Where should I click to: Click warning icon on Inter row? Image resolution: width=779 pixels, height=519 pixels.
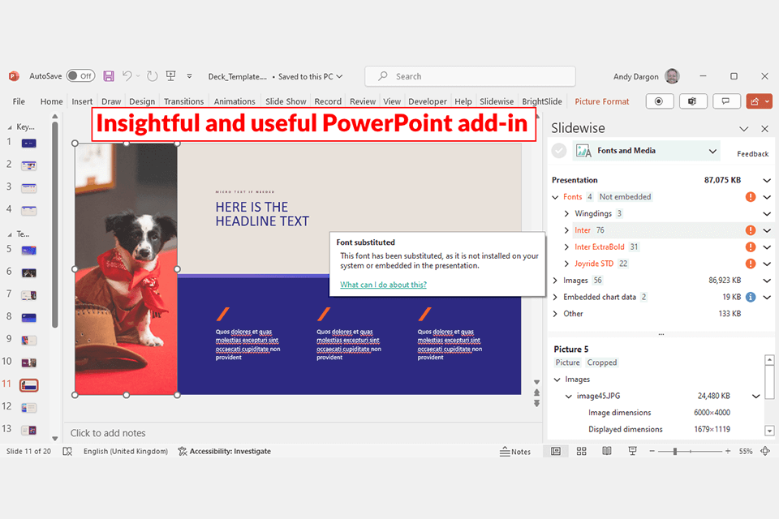tap(750, 230)
